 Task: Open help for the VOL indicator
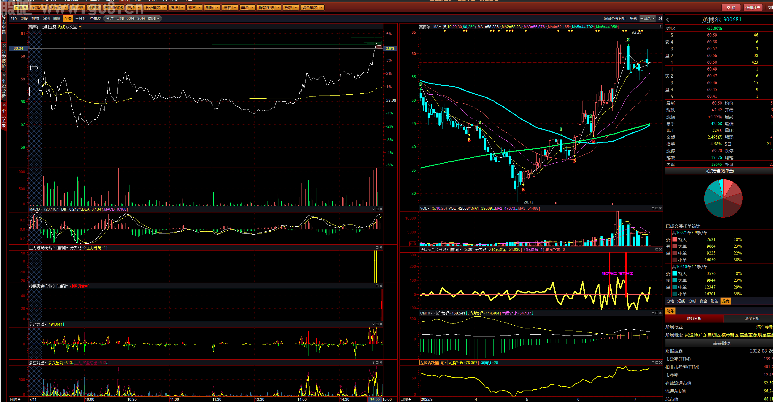(x=653, y=208)
